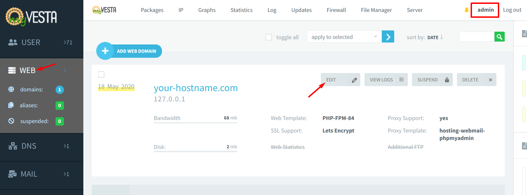Click the DNS network icon in the sidebar
The width and height of the screenshot is (527, 195).
point(13,146)
